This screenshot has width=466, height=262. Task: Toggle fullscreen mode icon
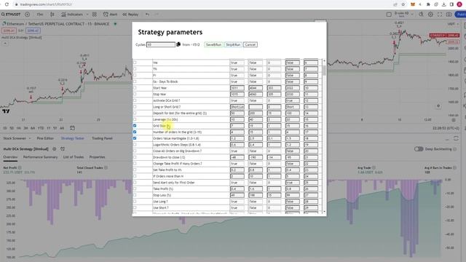(440, 15)
